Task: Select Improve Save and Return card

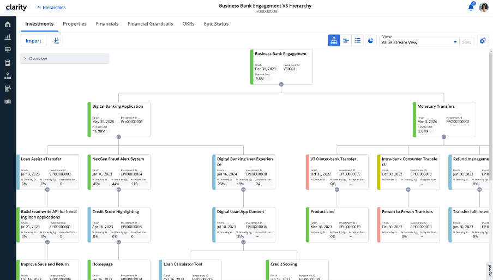Action: (48, 270)
